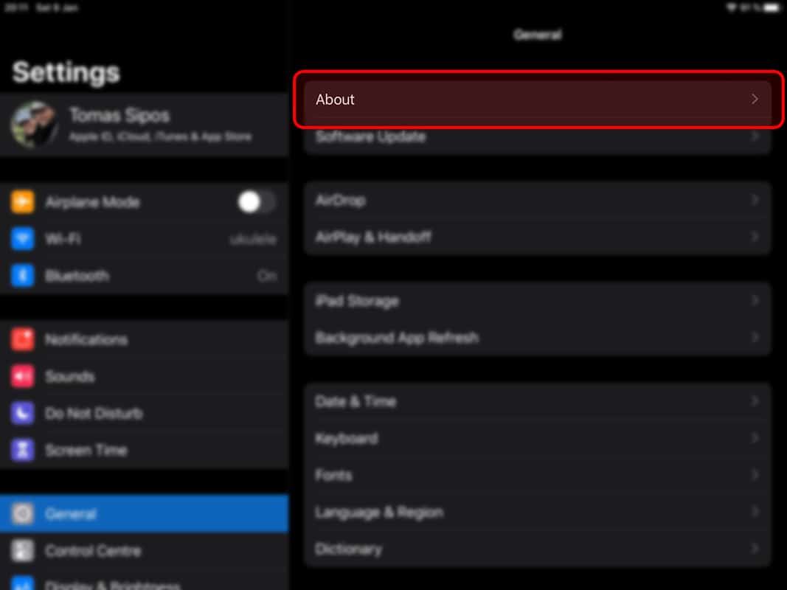Tap the Background App Refresh chevron

click(x=755, y=338)
